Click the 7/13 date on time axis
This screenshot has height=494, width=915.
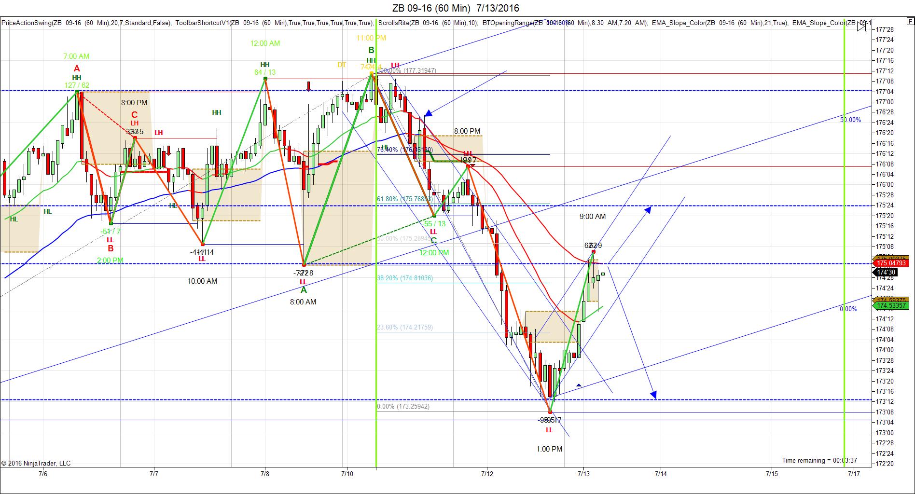(x=583, y=474)
